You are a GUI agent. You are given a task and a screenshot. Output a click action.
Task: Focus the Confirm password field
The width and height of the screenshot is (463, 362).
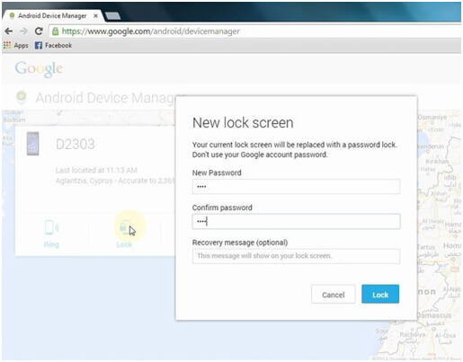coord(296,222)
